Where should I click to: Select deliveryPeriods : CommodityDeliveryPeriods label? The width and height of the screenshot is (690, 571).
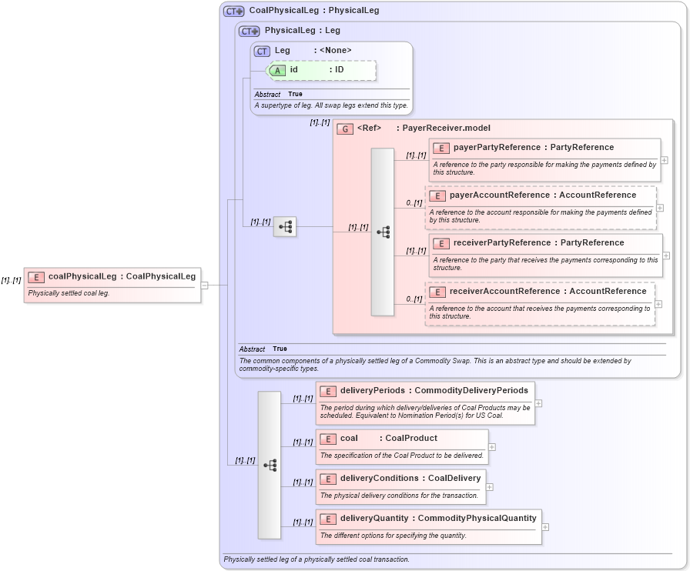[434, 391]
